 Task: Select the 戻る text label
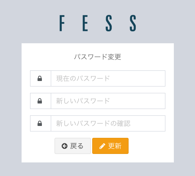[77, 146]
